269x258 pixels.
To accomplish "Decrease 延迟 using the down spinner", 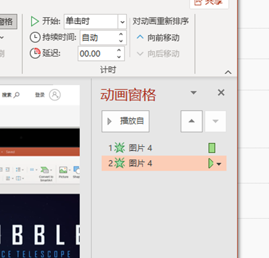I will [x=119, y=57].
